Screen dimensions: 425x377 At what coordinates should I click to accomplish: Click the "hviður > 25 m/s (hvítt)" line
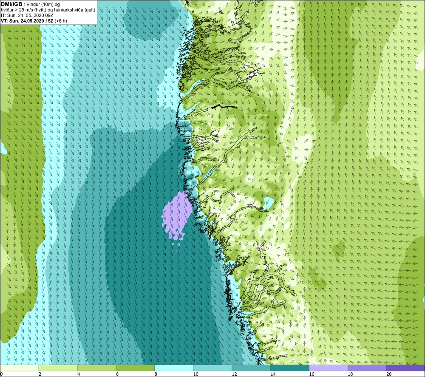[23, 10]
